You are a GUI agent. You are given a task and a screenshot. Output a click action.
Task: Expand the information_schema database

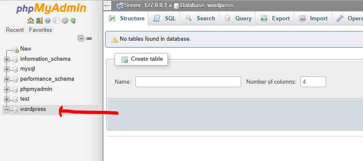(x=6, y=59)
